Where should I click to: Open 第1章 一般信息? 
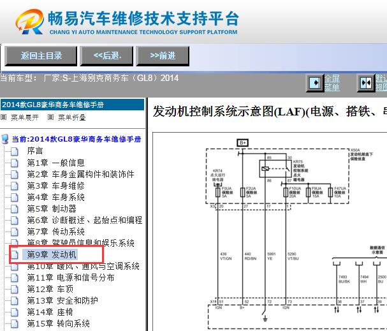55,163
